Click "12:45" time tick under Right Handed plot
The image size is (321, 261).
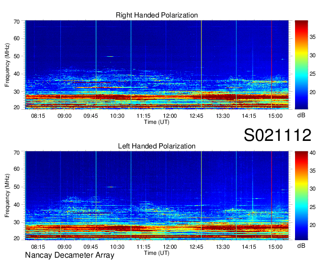tap(196, 116)
